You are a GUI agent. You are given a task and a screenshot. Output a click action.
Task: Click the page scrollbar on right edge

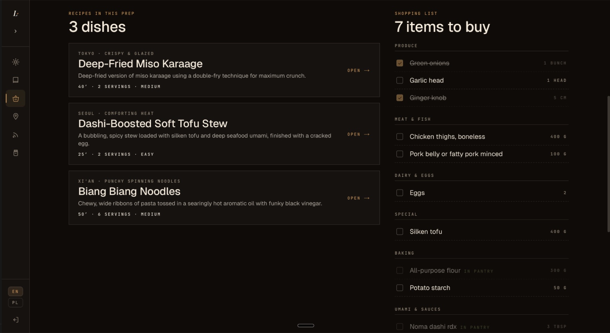608,164
